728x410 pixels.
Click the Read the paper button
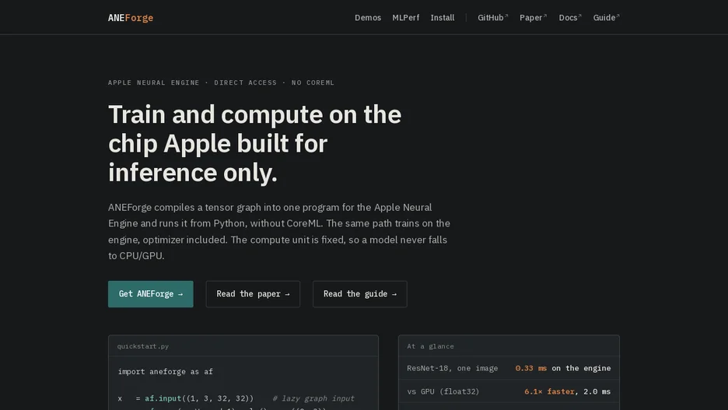click(x=253, y=294)
